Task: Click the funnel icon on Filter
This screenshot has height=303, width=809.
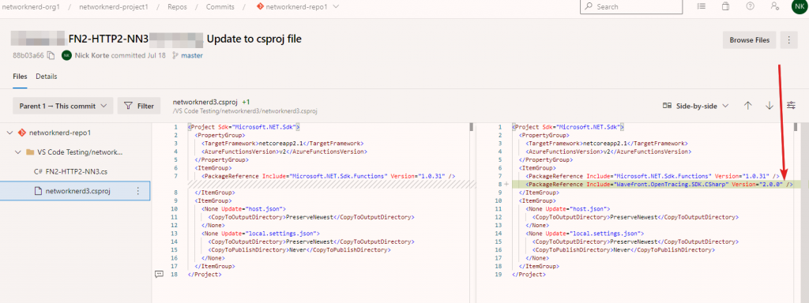Action: [x=128, y=106]
